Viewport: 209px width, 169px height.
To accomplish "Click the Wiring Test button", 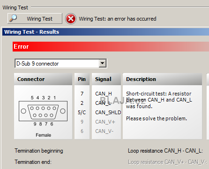I will tap(35, 19).
